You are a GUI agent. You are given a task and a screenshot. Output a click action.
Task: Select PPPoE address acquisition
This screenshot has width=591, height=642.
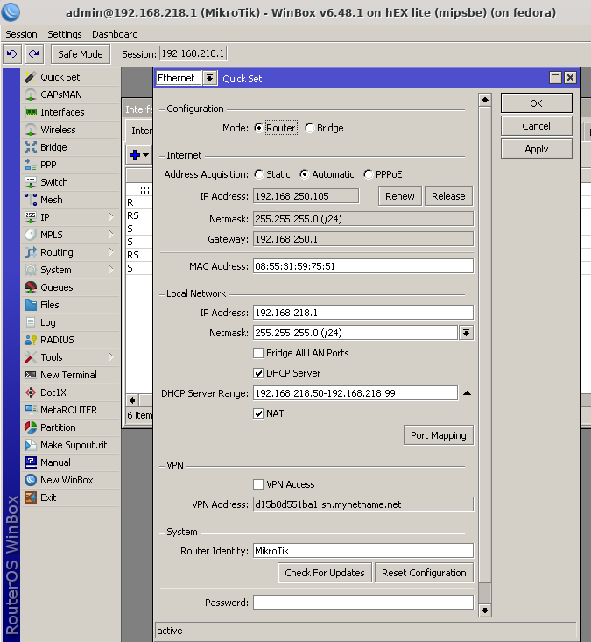(x=368, y=174)
